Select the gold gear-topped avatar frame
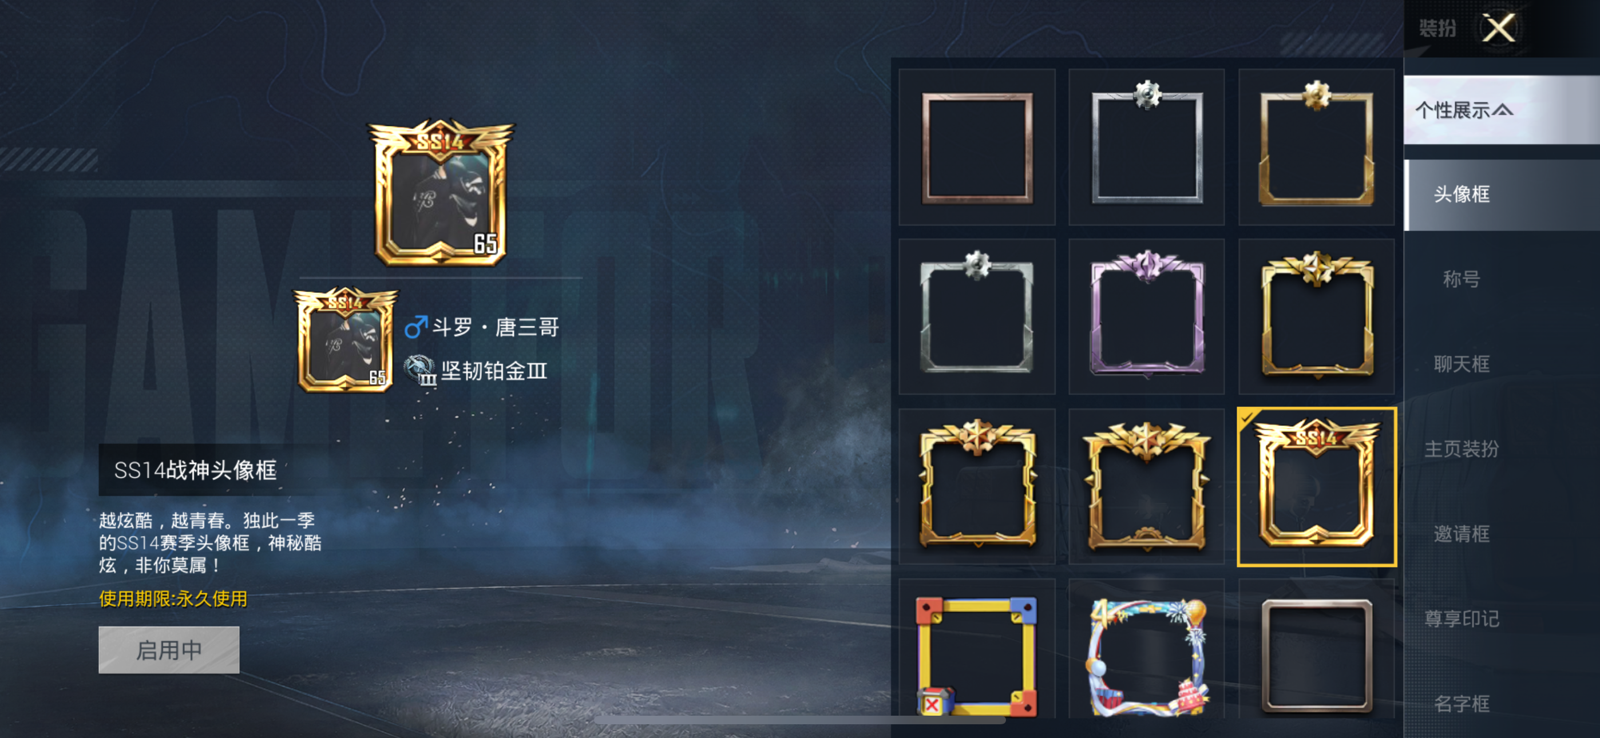 (1316, 147)
